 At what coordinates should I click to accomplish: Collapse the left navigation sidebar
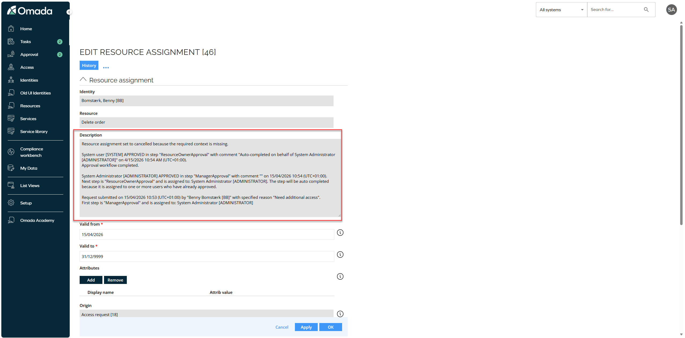(x=69, y=12)
